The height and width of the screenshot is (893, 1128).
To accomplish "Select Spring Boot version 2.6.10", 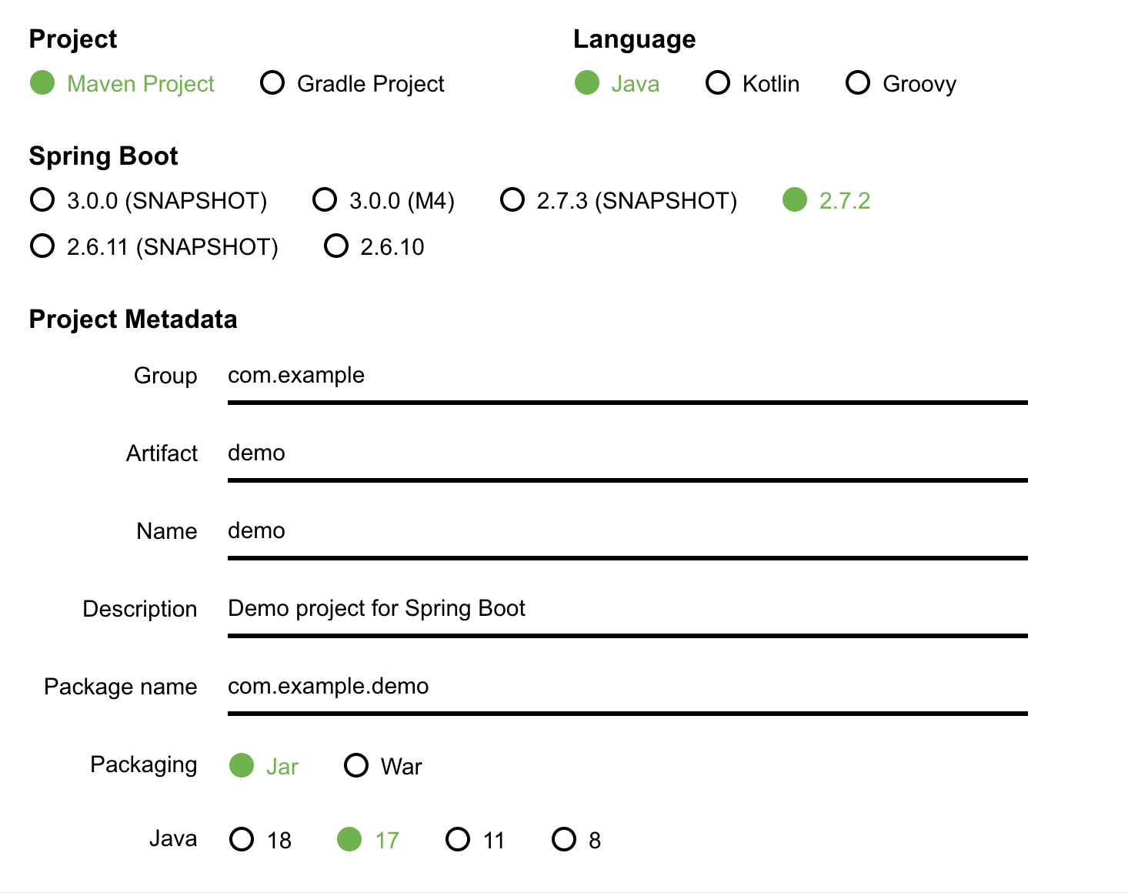I will click(x=336, y=246).
